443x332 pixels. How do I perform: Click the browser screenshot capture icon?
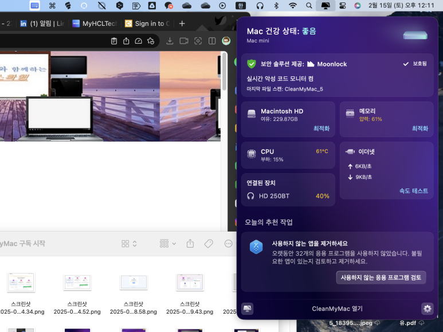coord(198,41)
